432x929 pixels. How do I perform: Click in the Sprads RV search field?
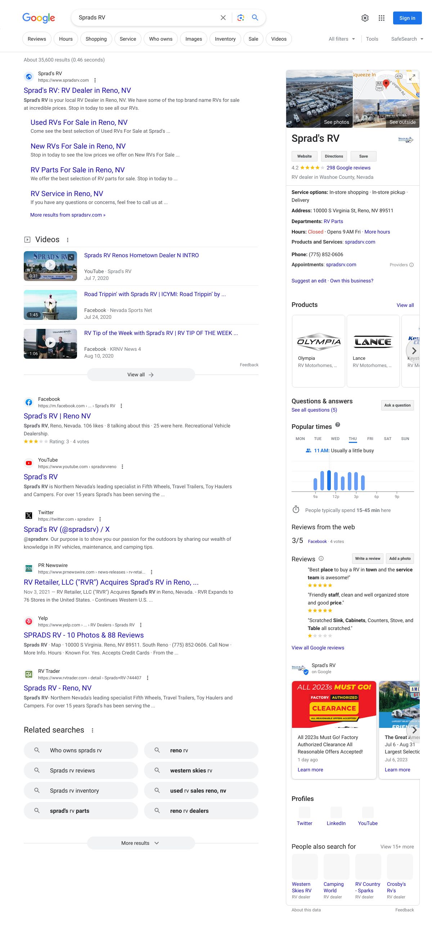click(144, 18)
